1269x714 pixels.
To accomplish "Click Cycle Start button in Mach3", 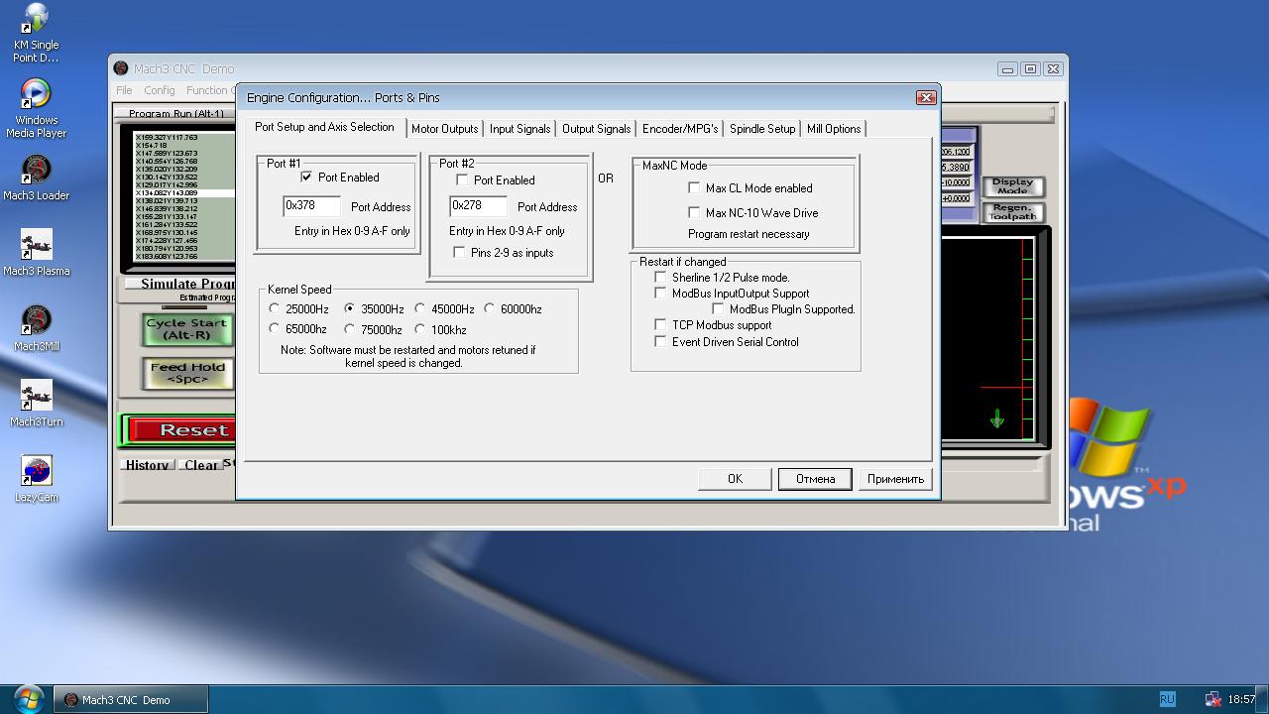I will click(187, 329).
